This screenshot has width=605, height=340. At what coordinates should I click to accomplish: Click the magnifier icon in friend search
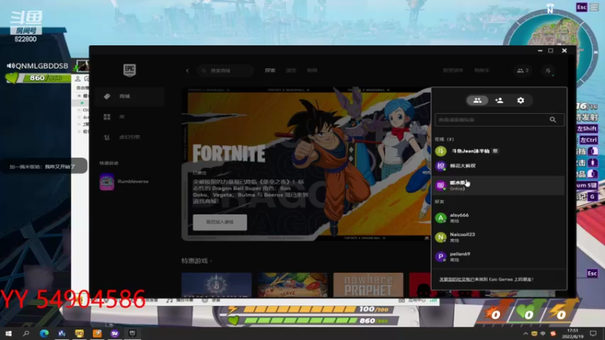553,120
